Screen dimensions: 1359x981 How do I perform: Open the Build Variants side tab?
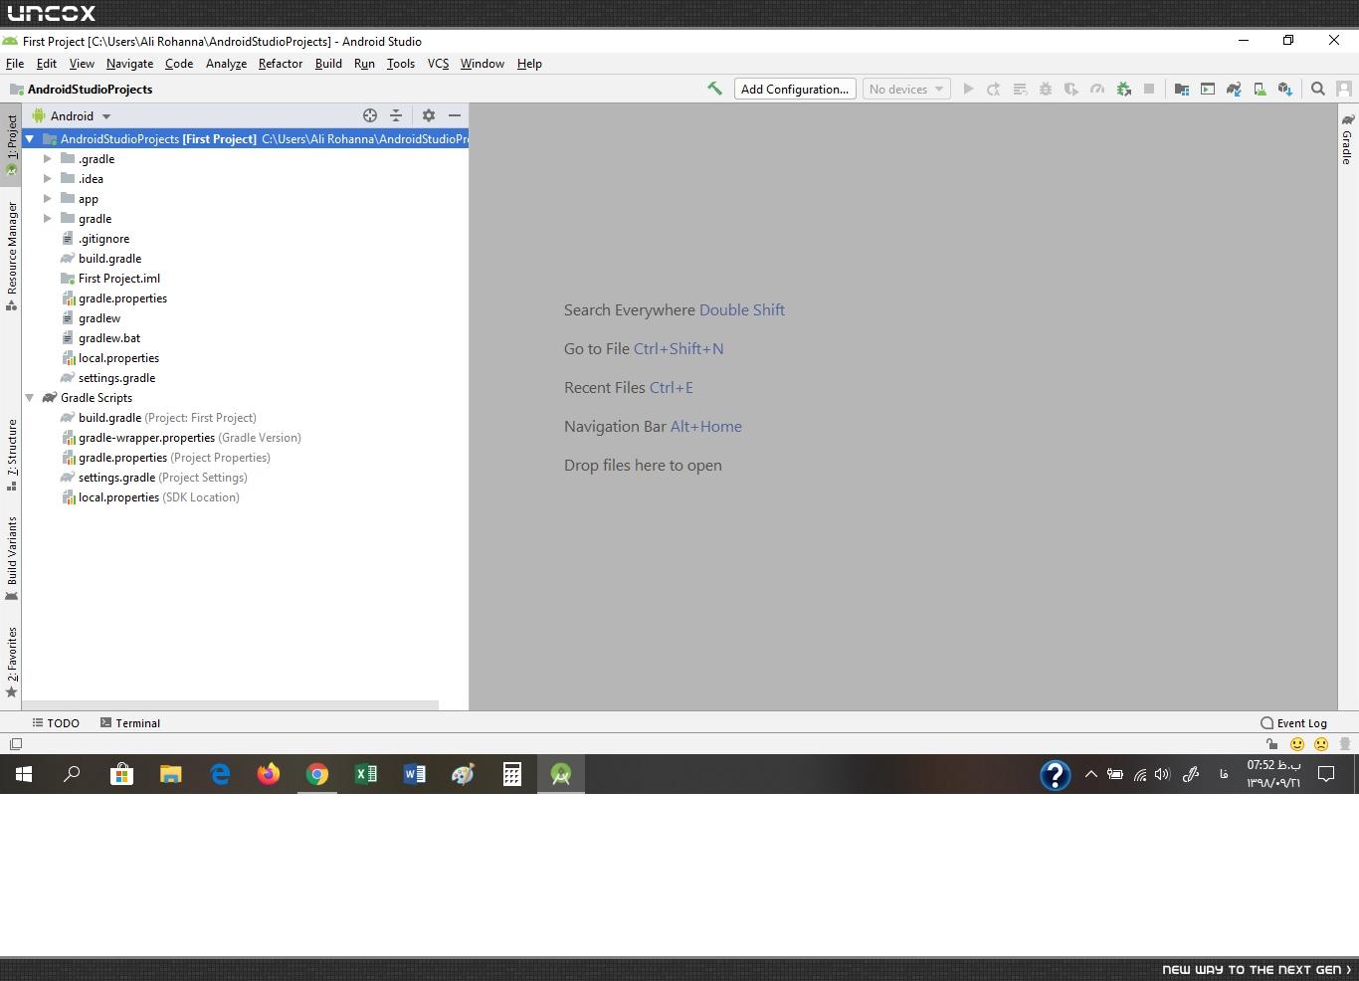(x=12, y=558)
